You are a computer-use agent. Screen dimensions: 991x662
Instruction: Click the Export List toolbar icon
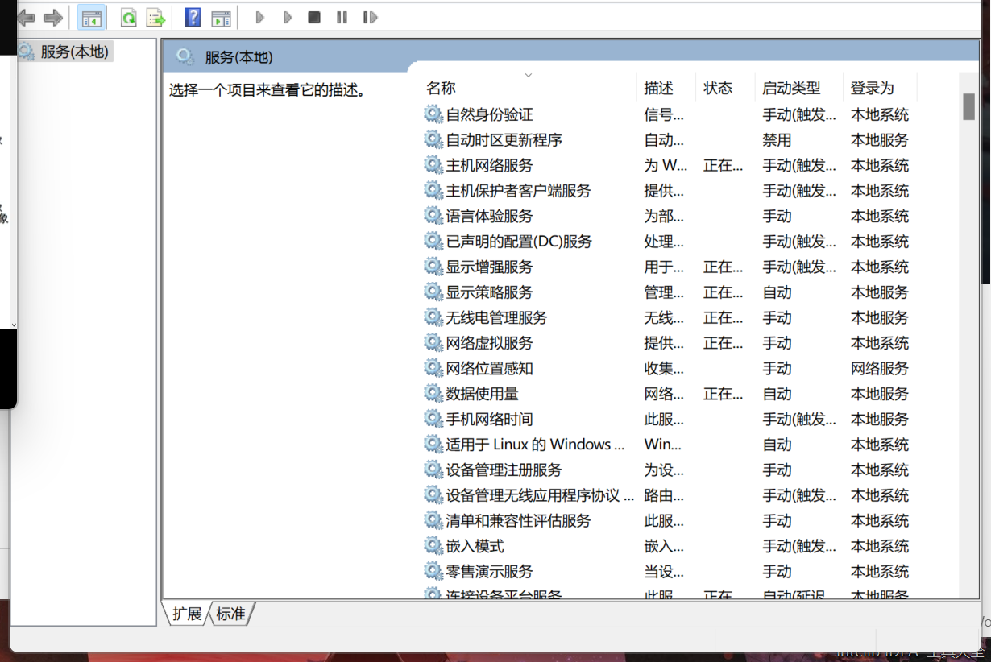click(155, 18)
